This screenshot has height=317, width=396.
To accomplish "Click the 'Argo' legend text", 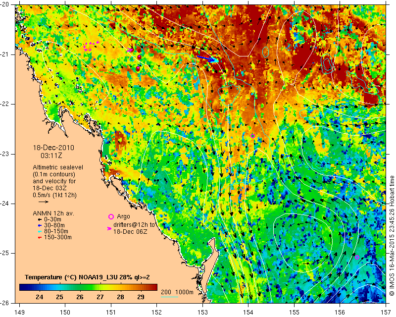I will (123, 216).
